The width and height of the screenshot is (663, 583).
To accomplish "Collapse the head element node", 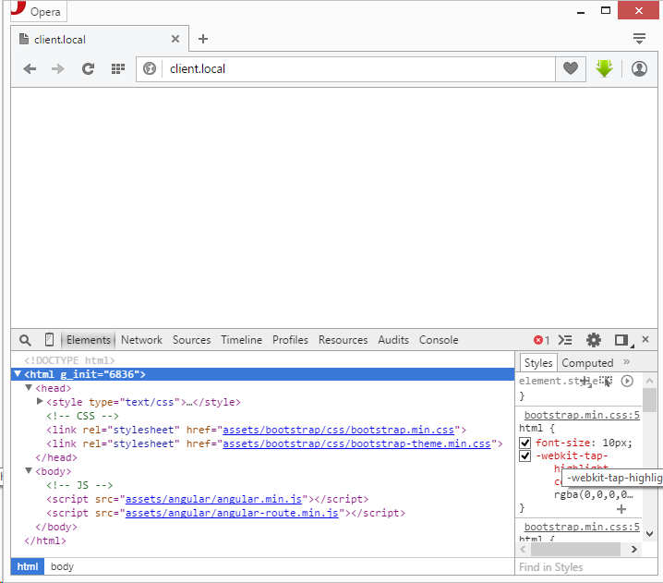I will tap(29, 389).
